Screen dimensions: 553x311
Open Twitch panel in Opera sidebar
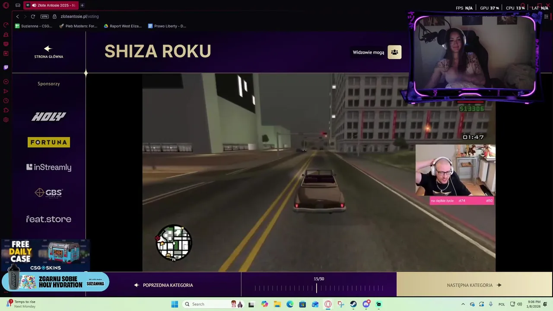(6, 67)
